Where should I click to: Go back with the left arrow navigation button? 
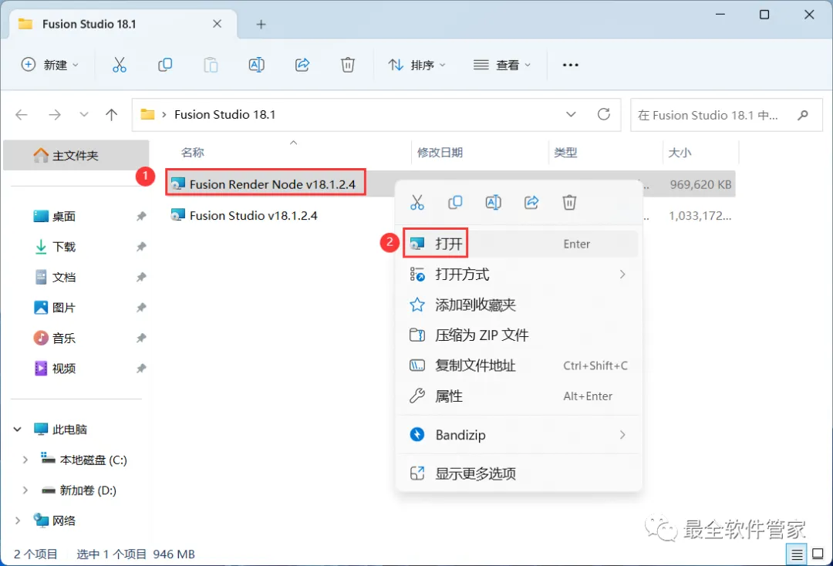tap(22, 115)
